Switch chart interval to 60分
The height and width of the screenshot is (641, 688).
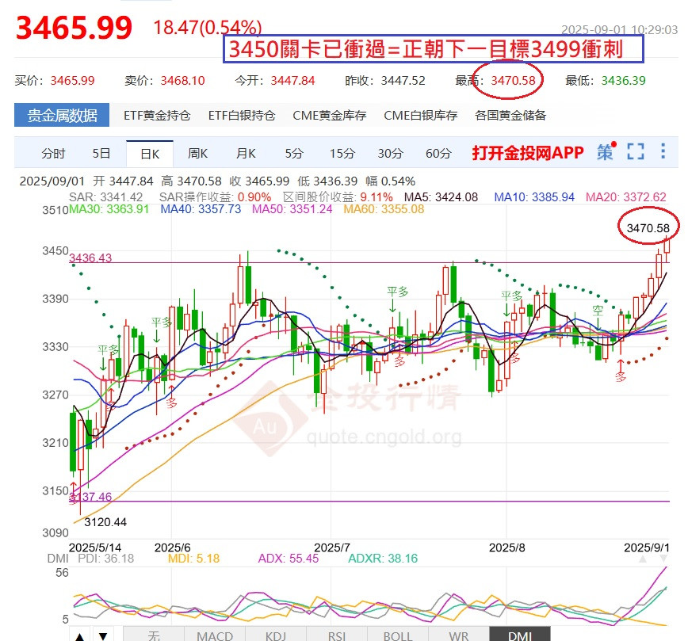[x=436, y=153]
